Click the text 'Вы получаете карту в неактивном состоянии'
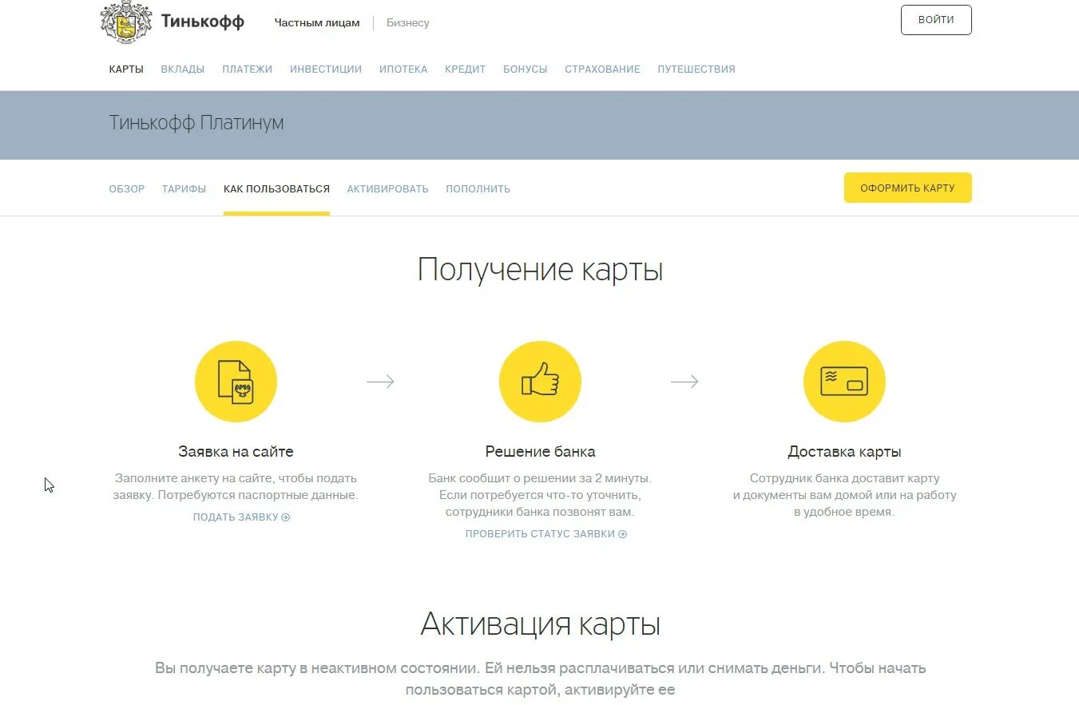 pyautogui.click(x=318, y=667)
